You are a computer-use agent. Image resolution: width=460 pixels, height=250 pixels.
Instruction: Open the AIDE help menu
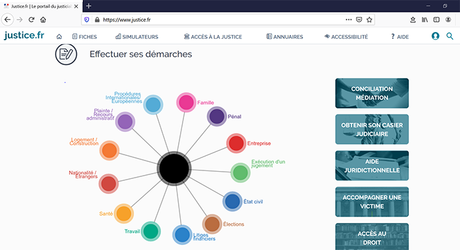400,37
